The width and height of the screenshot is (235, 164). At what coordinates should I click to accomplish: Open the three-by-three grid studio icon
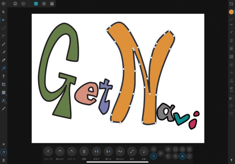point(231,57)
